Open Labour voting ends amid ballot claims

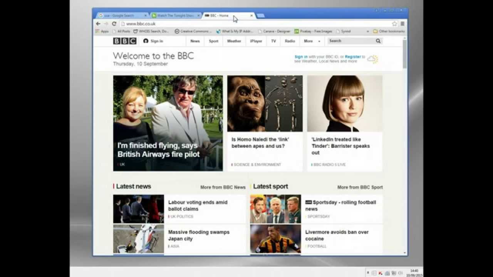pyautogui.click(x=198, y=205)
